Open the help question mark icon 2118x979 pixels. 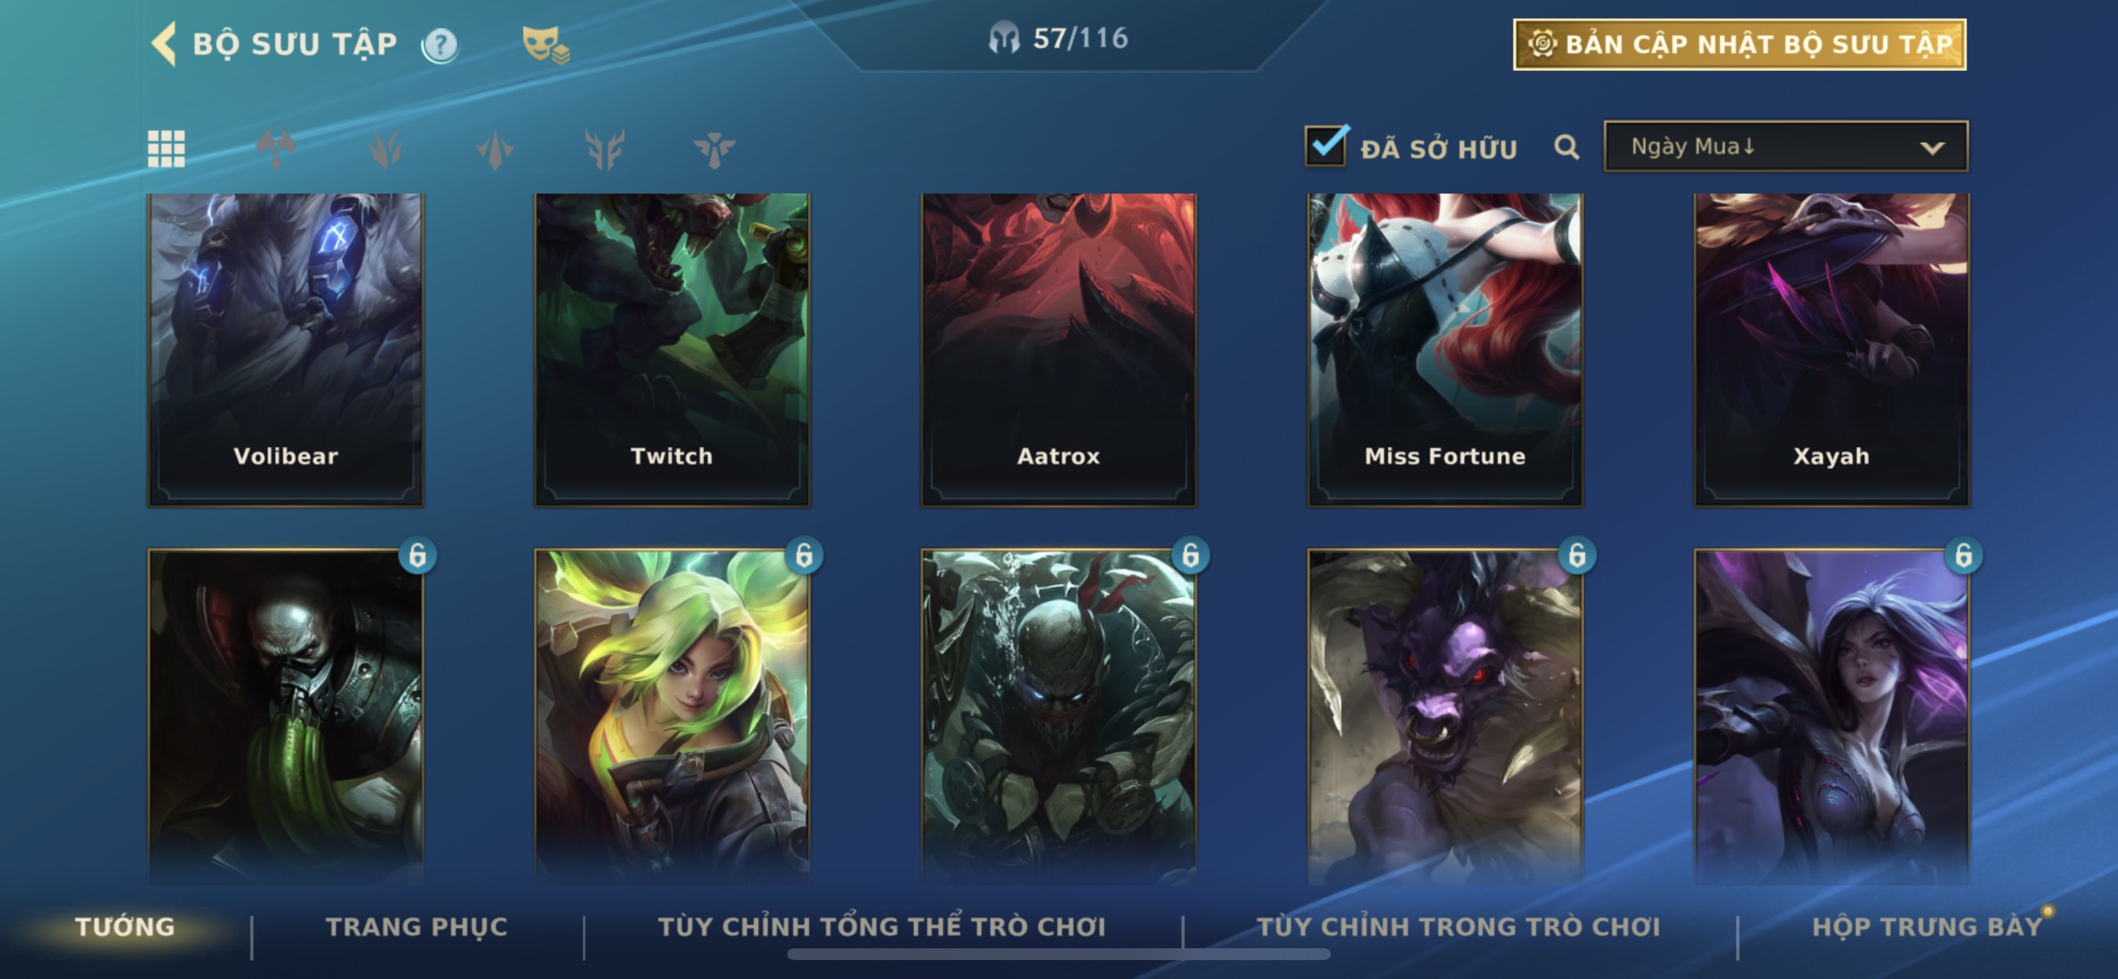point(440,45)
